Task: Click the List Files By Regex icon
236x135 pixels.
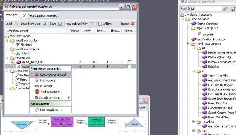Action: pos(205,85)
